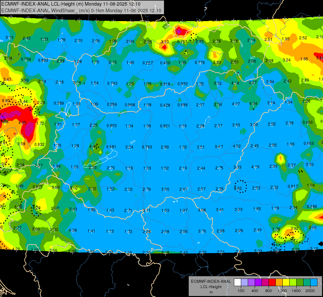The height and width of the screenshot is (297, 323).
Task: Click the wind shear value 0.227
Action: pyautogui.click(x=148, y=63)
